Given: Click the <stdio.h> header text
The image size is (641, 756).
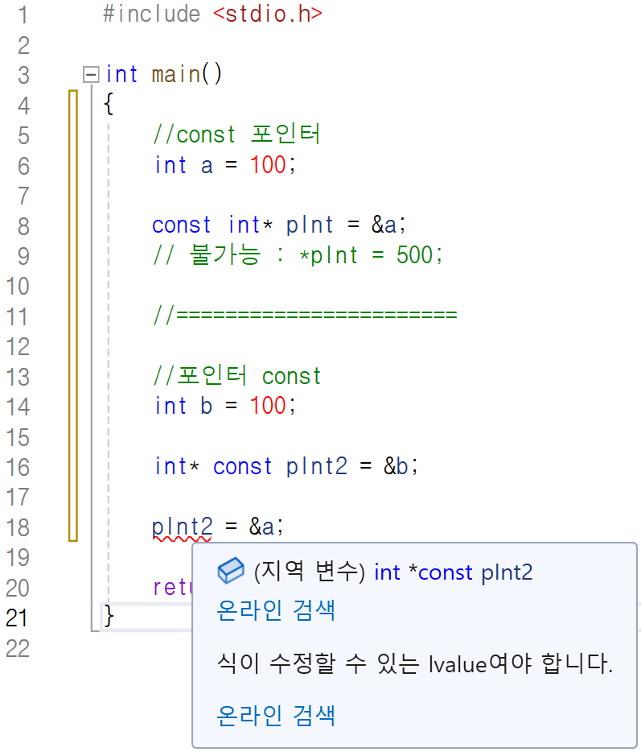Looking at the screenshot, I should pos(268,14).
